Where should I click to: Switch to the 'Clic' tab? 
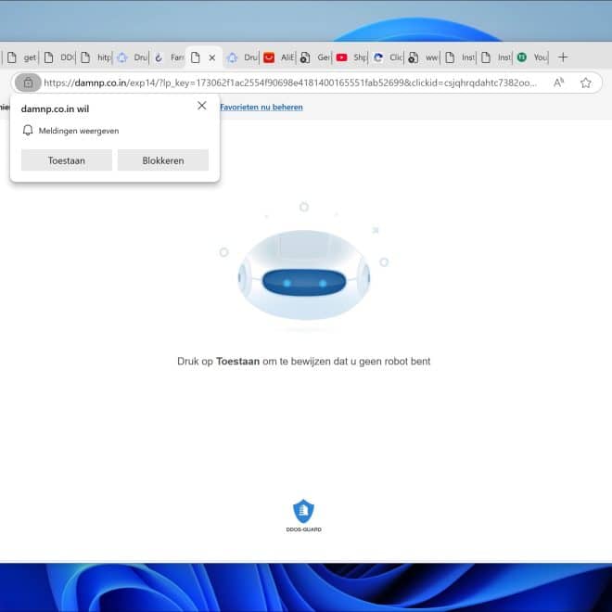tap(388, 57)
